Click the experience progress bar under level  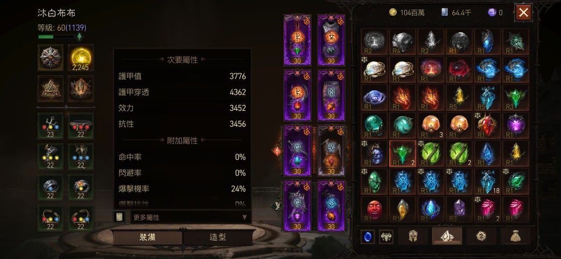pyautogui.click(x=56, y=37)
